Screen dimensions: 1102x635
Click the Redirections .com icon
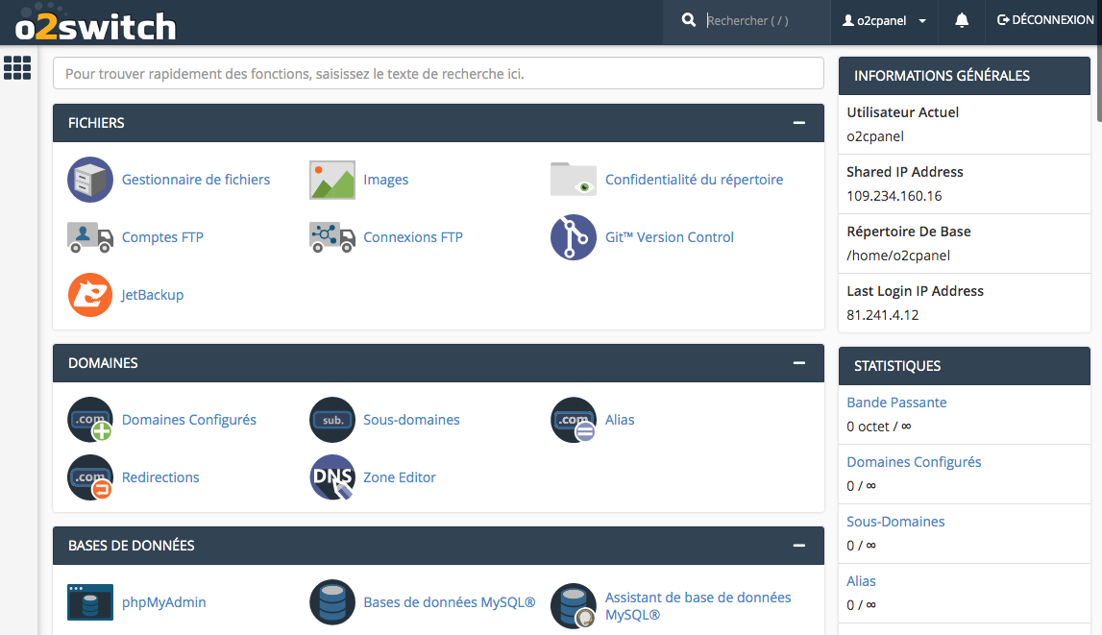coord(90,476)
